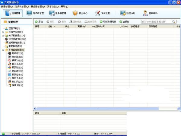The height and width of the screenshot is (136, 181).
Task: Select 本地已有资源[0] tree node
Action: pos(16,50)
